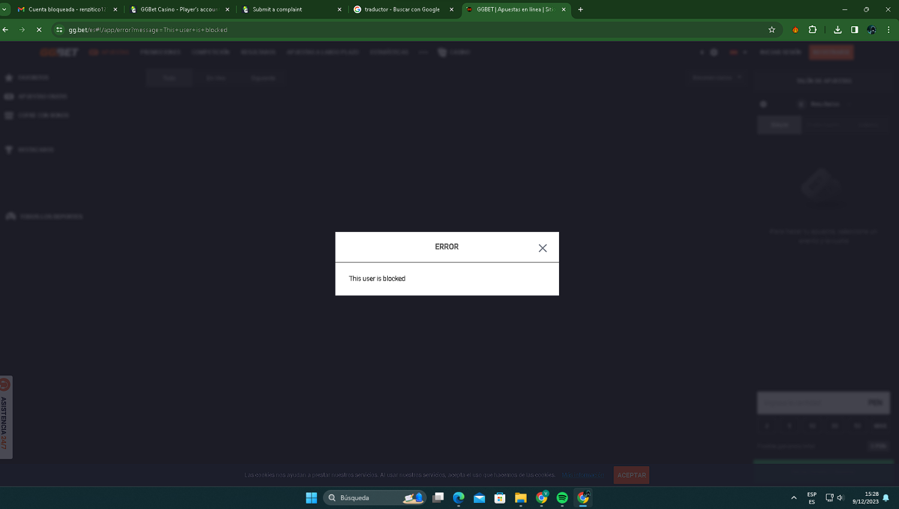
Task: Toggle the browser side panel
Action: point(855,30)
